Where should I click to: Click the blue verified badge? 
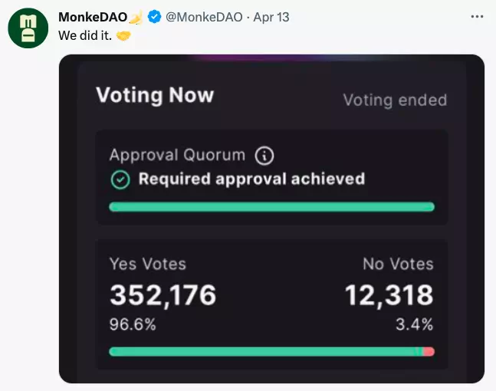click(154, 17)
